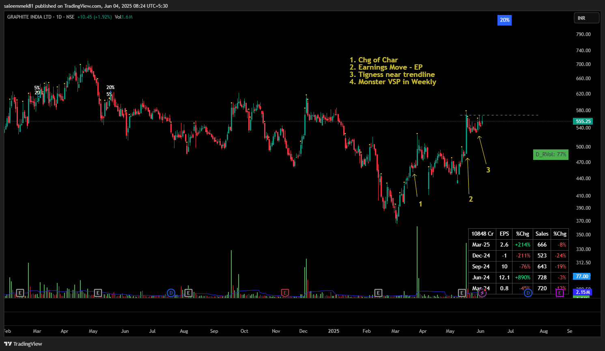Click the 312.50 price axis label

[x=583, y=263]
